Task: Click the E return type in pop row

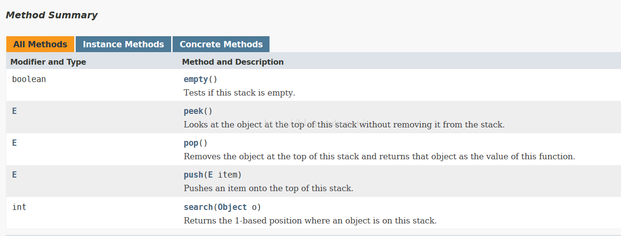Action: (14, 143)
